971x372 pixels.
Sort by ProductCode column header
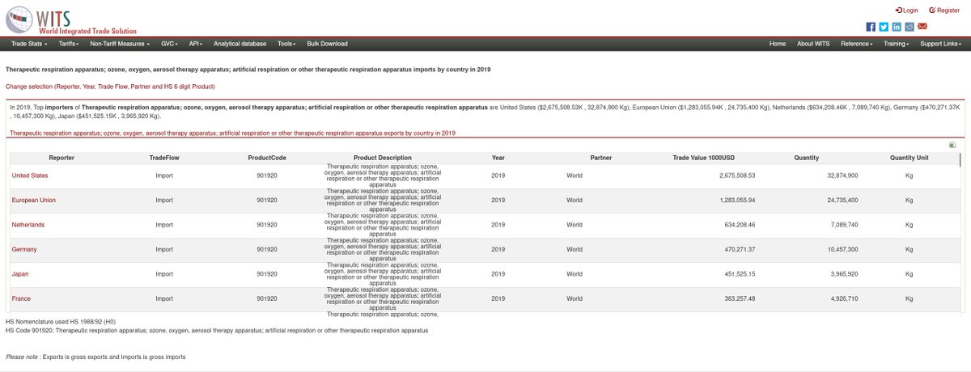click(267, 158)
